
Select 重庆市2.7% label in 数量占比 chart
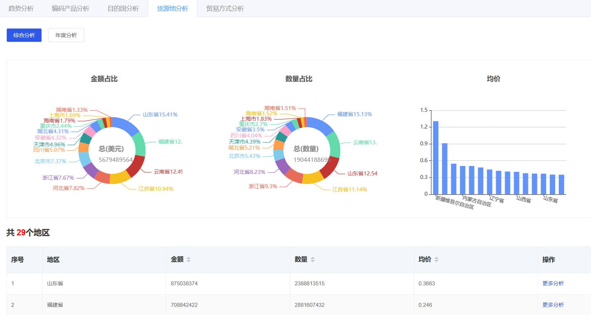254,124
